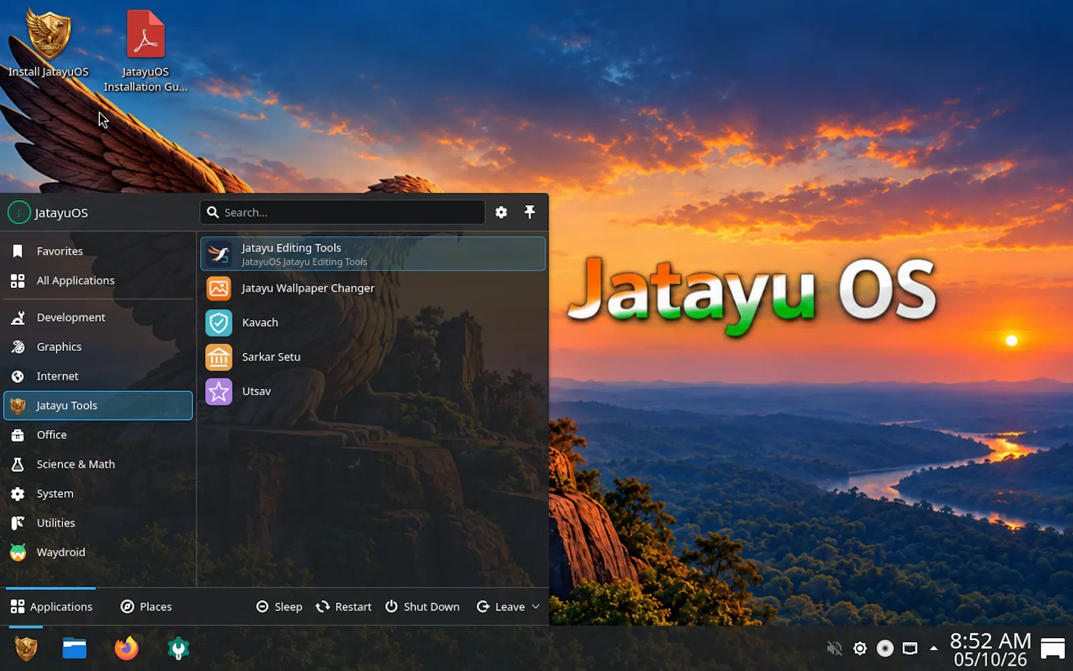Open the Graphics category

tap(98, 347)
